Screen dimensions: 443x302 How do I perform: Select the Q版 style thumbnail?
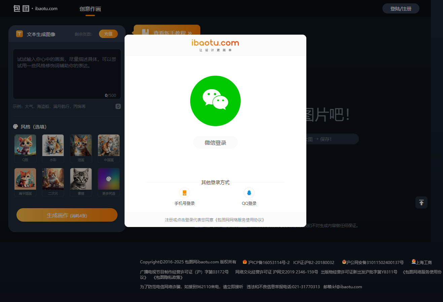point(25,145)
